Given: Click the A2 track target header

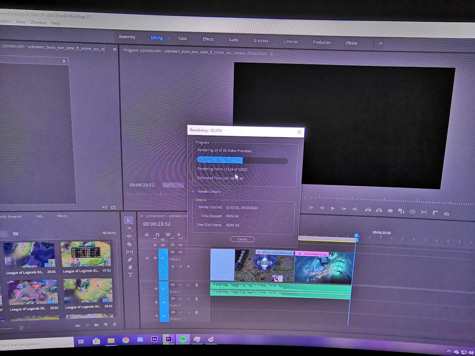Looking at the screenshot, I should tap(164, 302).
